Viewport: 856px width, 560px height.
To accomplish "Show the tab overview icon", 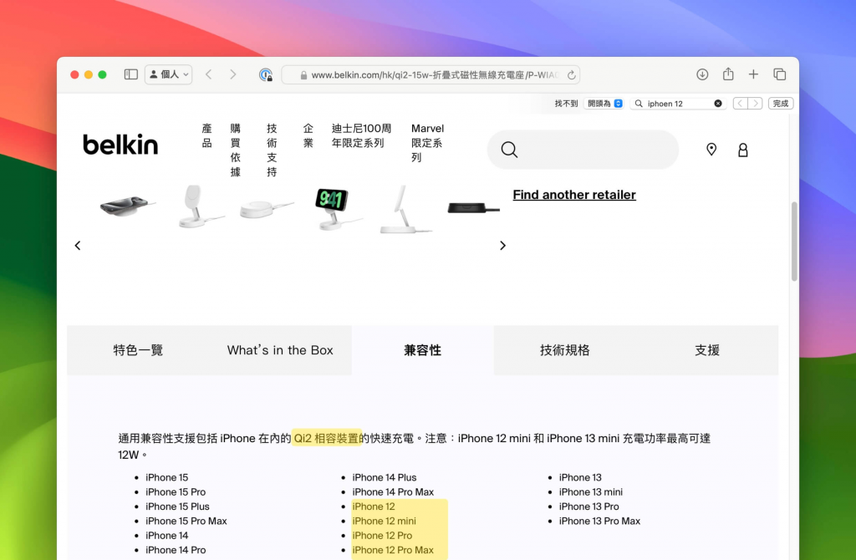I will point(780,74).
